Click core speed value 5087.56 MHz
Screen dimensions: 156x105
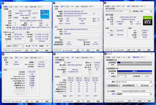pos(18,34)
